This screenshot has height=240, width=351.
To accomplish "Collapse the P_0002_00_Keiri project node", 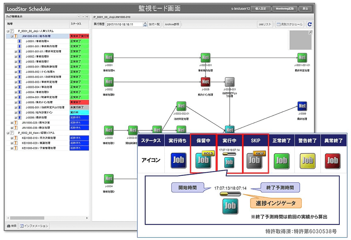I will coord(8,133).
